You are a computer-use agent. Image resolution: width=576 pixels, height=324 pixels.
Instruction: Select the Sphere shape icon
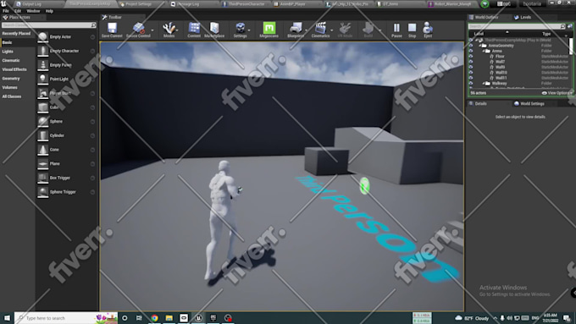[42, 122]
